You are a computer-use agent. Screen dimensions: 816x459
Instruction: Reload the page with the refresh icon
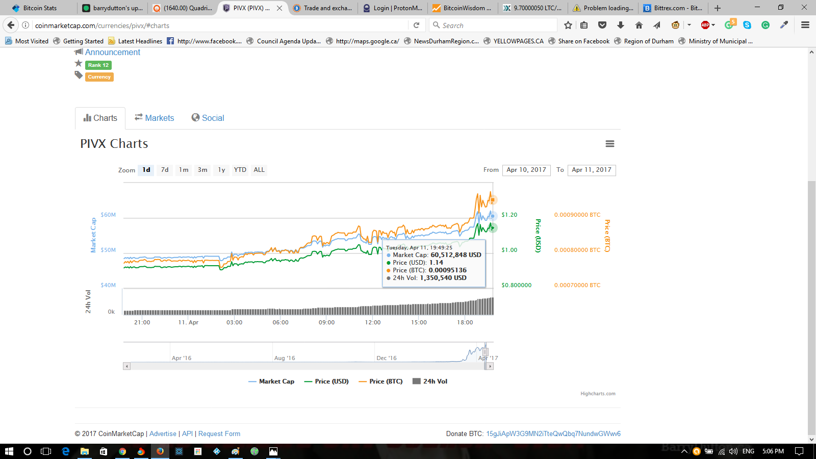416,25
